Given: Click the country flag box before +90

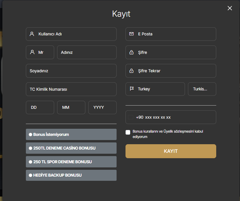Looking at the screenshot, I should pyautogui.click(x=130, y=117).
